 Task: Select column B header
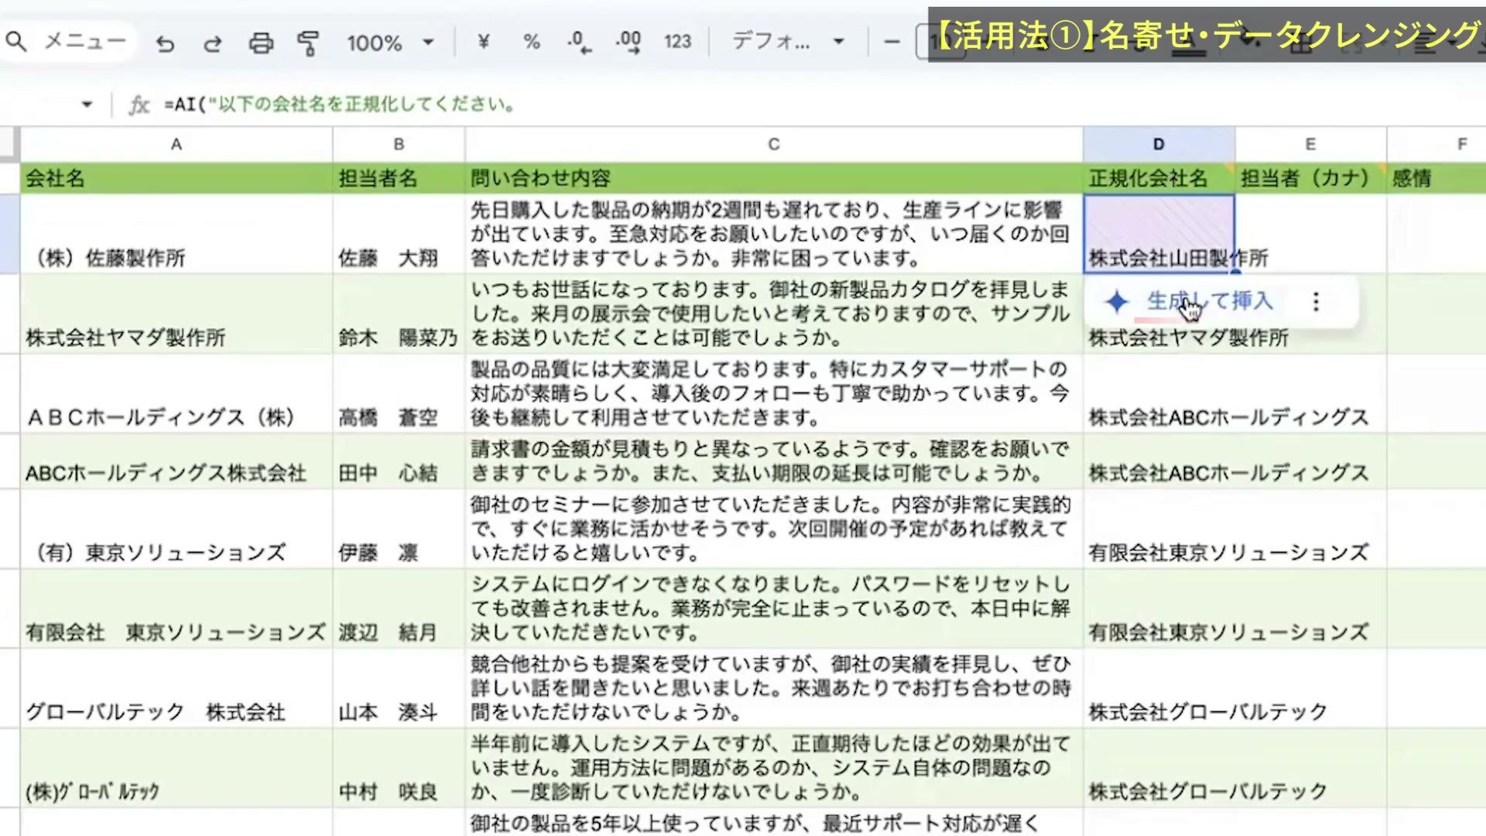coord(399,144)
